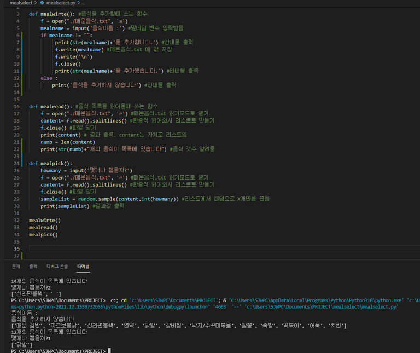Click the 'howmany = input' line
Image resolution: width=420 pixels, height=353 pixels.
tap(86, 170)
